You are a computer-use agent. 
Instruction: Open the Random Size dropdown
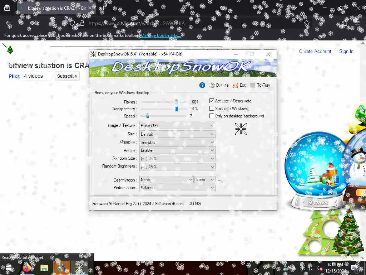(177, 158)
